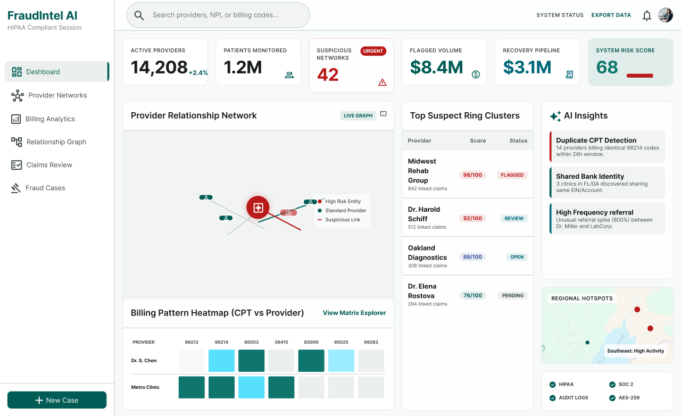The height and width of the screenshot is (416, 681).
Task: Click the PENDING status for Dr. Elena Rostova
Action: [x=513, y=295]
